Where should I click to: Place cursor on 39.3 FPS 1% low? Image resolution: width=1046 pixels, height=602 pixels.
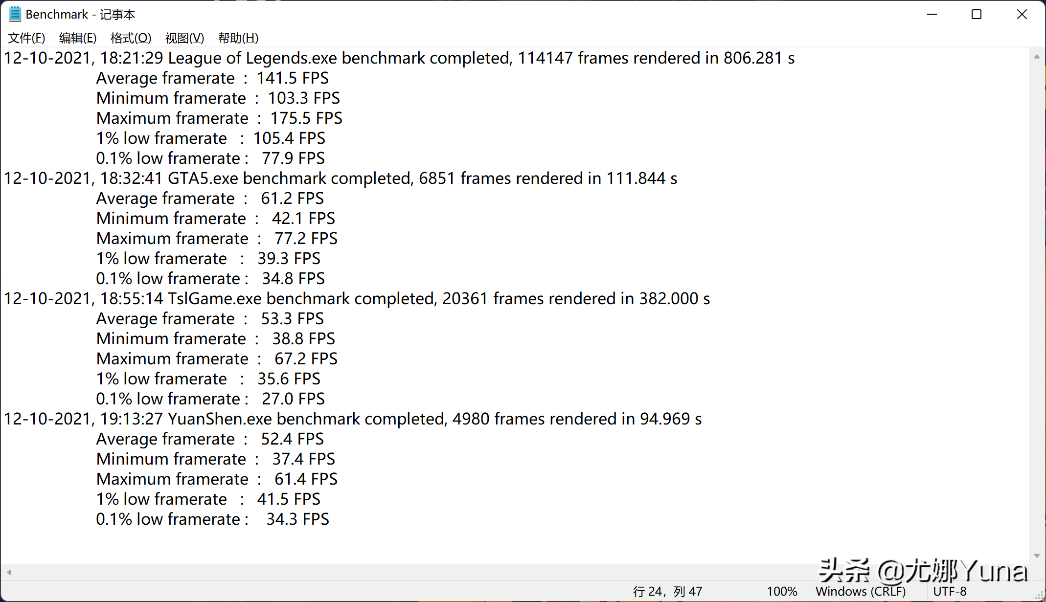289,259
